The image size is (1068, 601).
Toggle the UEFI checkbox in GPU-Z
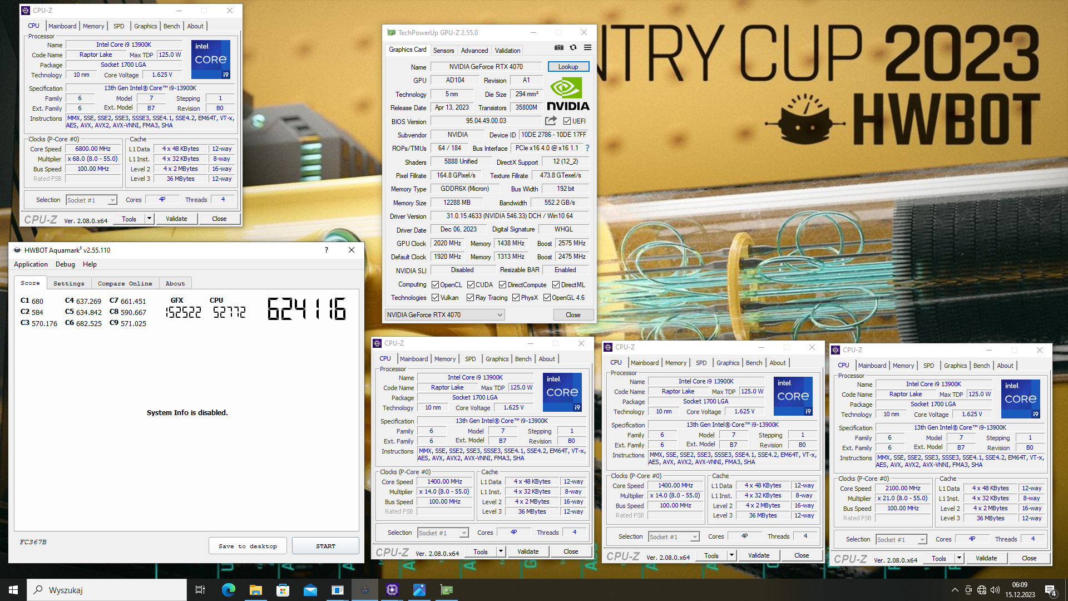567,121
